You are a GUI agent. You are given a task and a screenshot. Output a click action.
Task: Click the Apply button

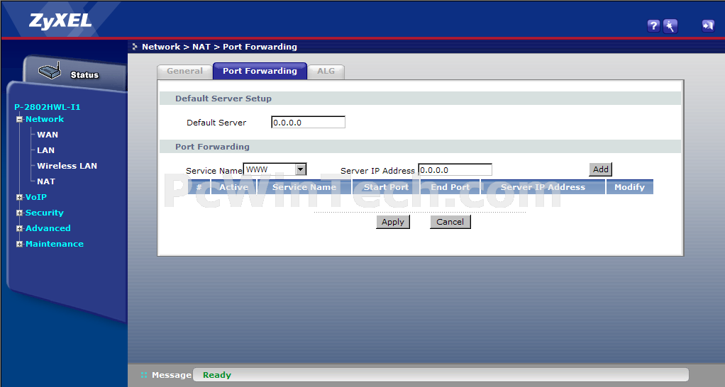[393, 222]
